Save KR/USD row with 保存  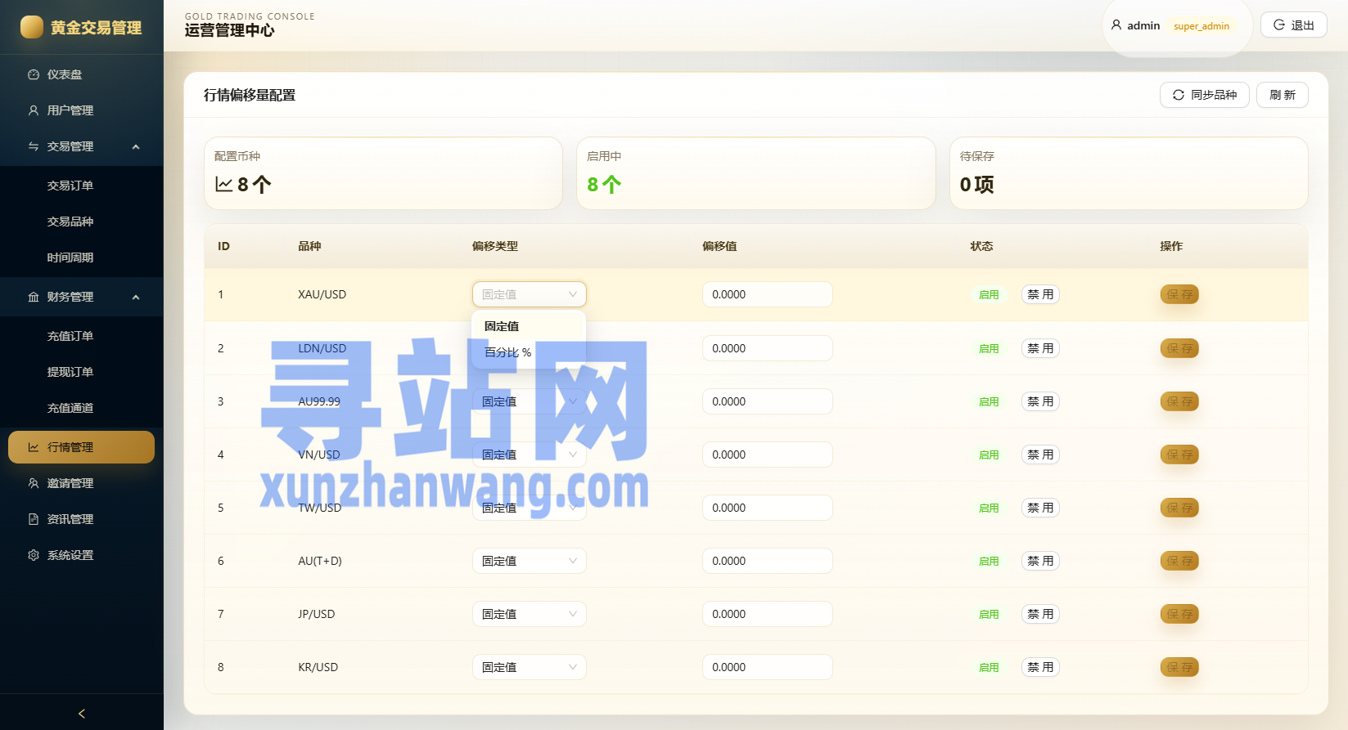tap(1179, 667)
